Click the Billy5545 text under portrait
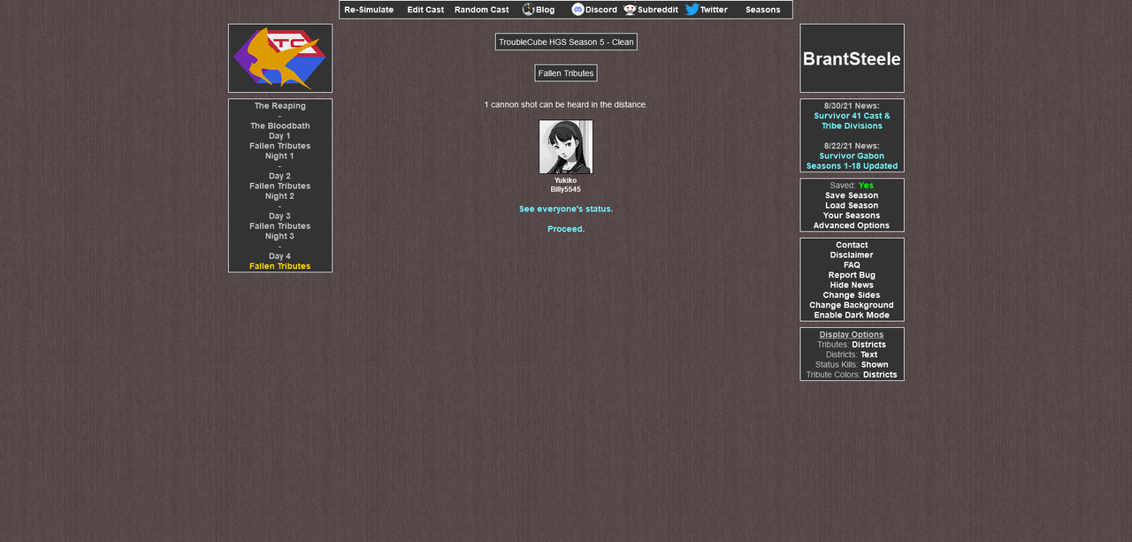 point(566,189)
